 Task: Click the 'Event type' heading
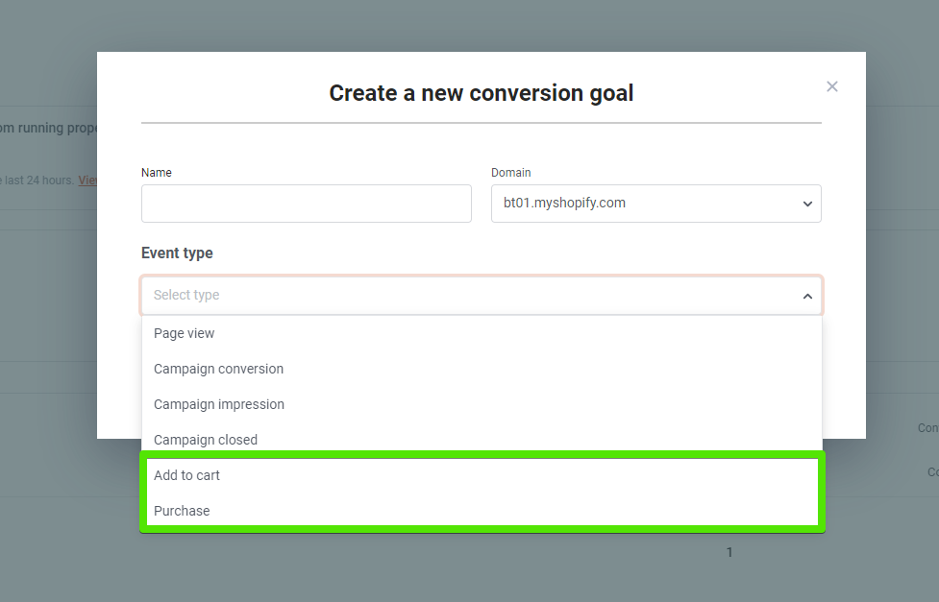coord(177,253)
